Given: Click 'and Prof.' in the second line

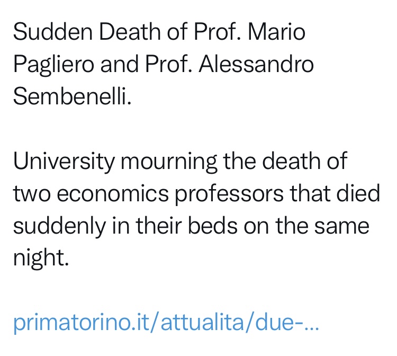Looking at the screenshot, I should [146, 64].
